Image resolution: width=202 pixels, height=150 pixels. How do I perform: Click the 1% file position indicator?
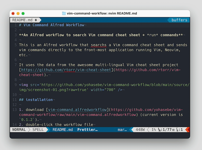[154, 130]
